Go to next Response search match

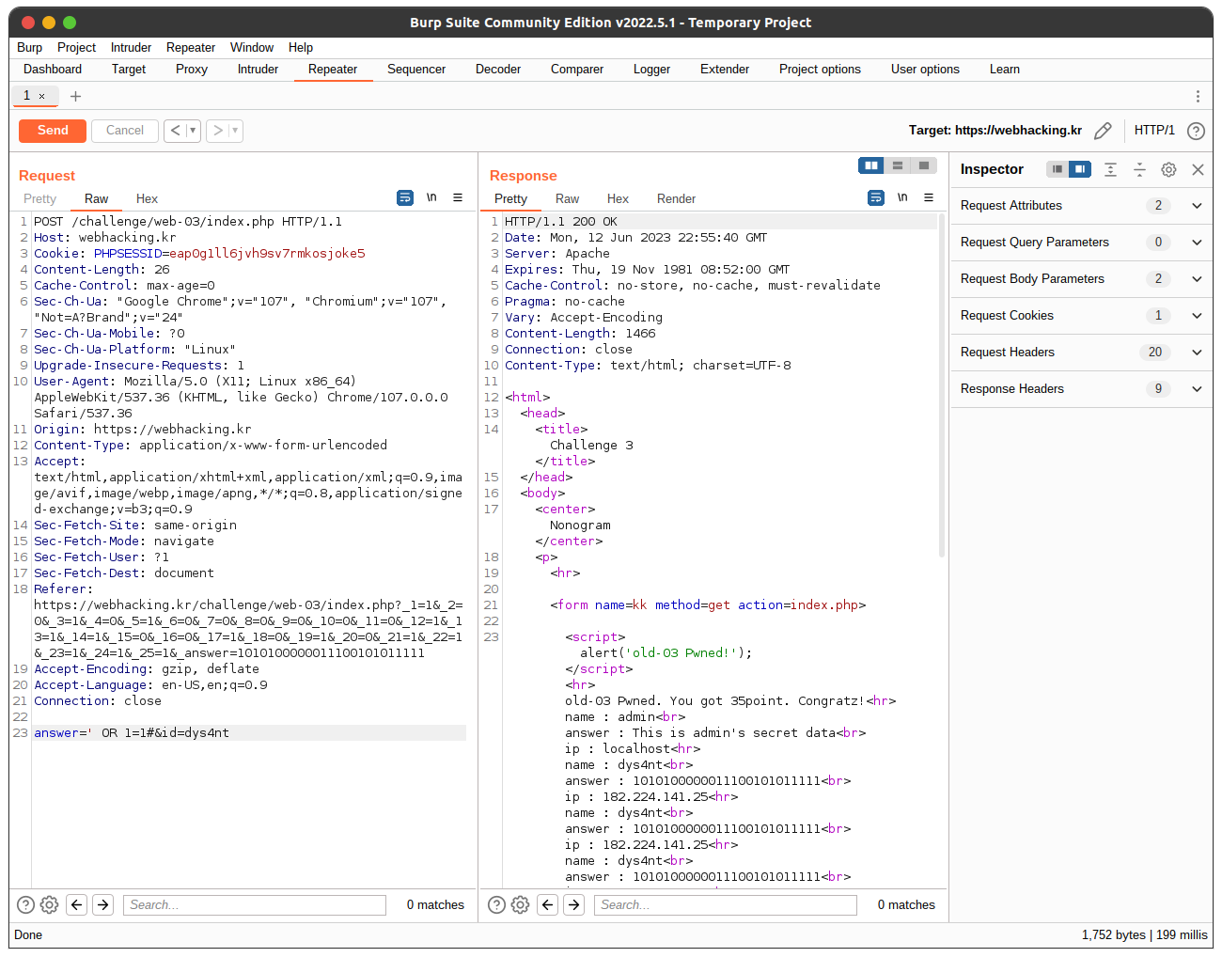(x=574, y=904)
